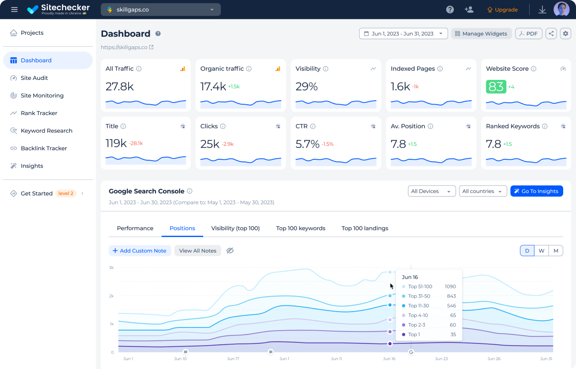Click View All Notes button

pos(198,251)
